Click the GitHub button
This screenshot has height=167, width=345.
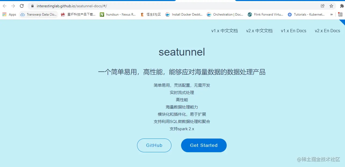click(x=154, y=145)
